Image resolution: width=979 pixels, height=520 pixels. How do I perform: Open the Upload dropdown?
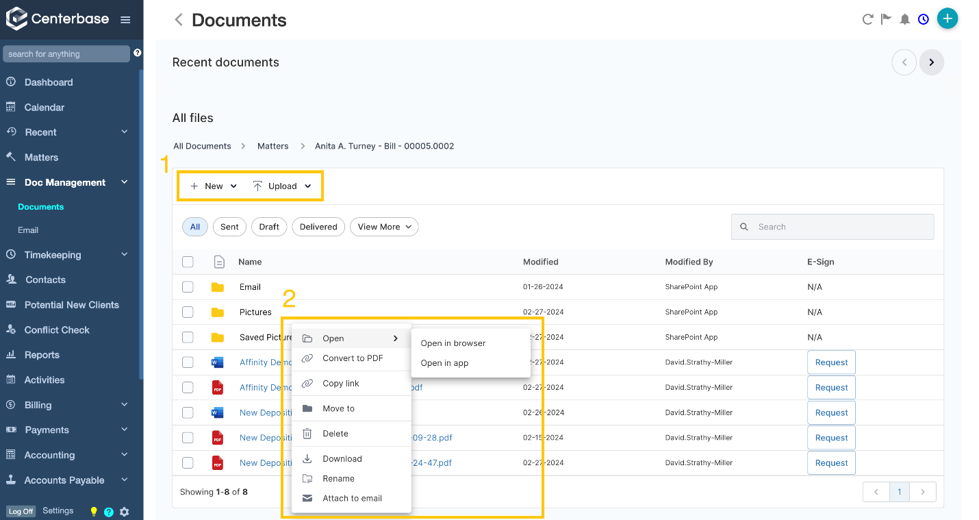point(282,186)
